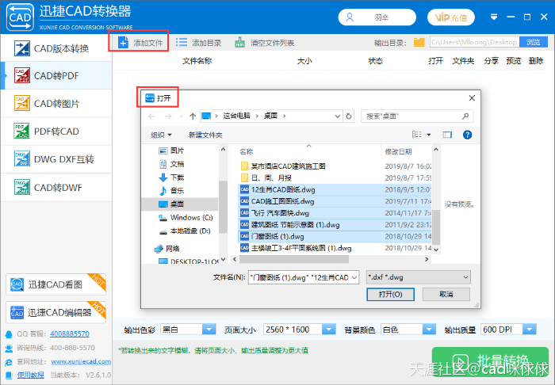
Task: Select Windows (C:) drive
Action: click(186, 217)
